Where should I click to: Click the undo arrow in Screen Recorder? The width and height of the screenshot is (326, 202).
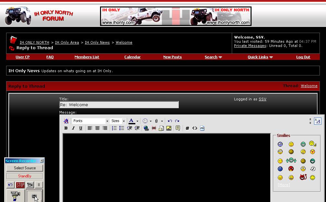(10, 185)
